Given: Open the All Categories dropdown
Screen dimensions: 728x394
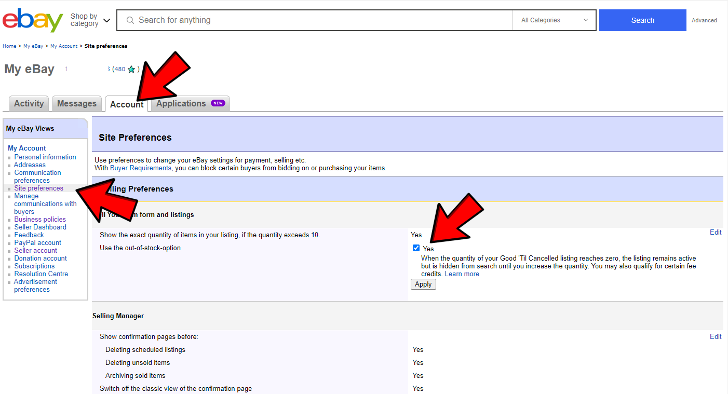Looking at the screenshot, I should click(554, 20).
